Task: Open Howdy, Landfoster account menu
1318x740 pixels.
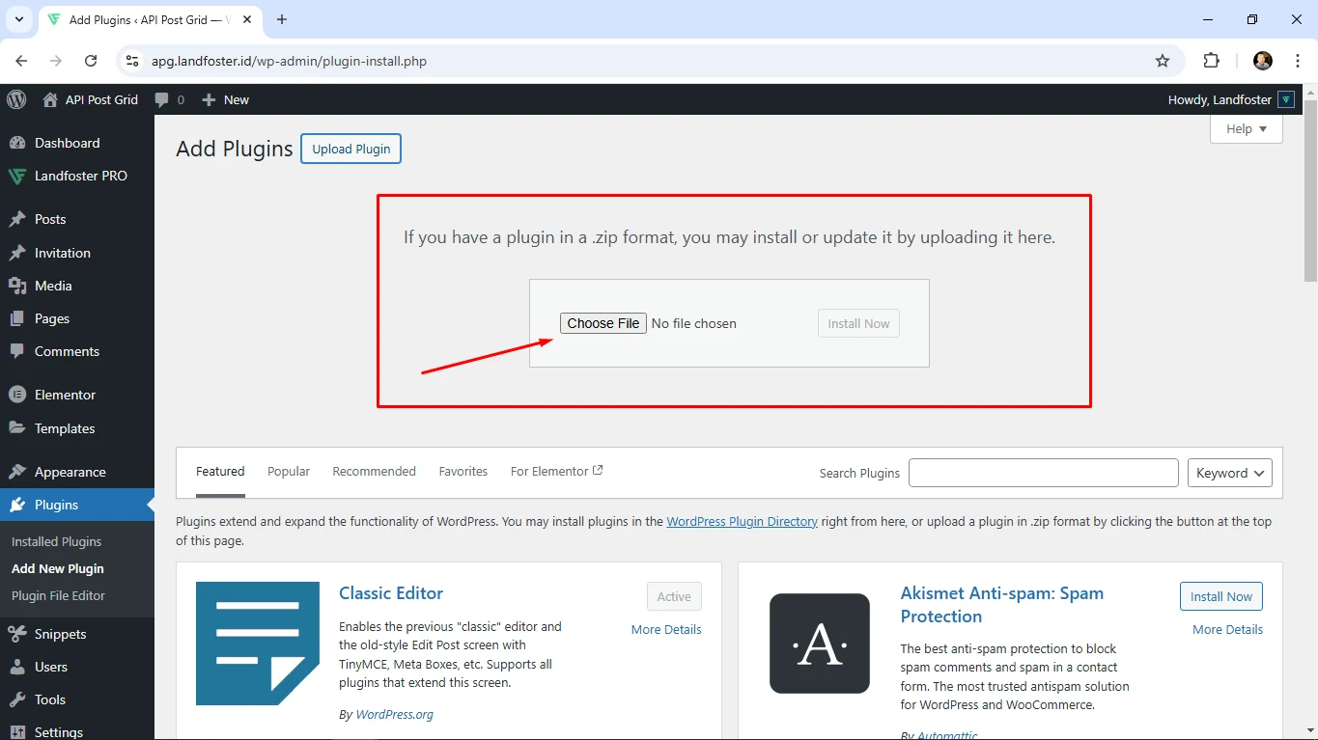Action: click(x=1231, y=99)
